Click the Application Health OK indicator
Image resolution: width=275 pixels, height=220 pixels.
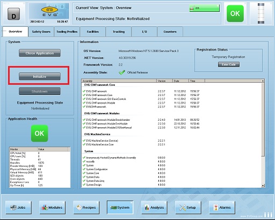[39, 133]
